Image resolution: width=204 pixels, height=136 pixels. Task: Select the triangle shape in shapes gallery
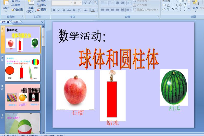click(x=168, y=5)
